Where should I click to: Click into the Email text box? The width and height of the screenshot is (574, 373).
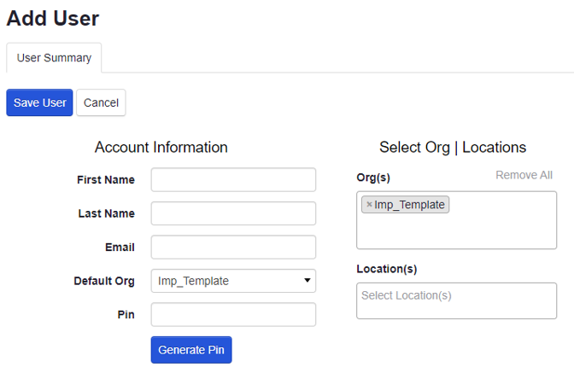(233, 248)
